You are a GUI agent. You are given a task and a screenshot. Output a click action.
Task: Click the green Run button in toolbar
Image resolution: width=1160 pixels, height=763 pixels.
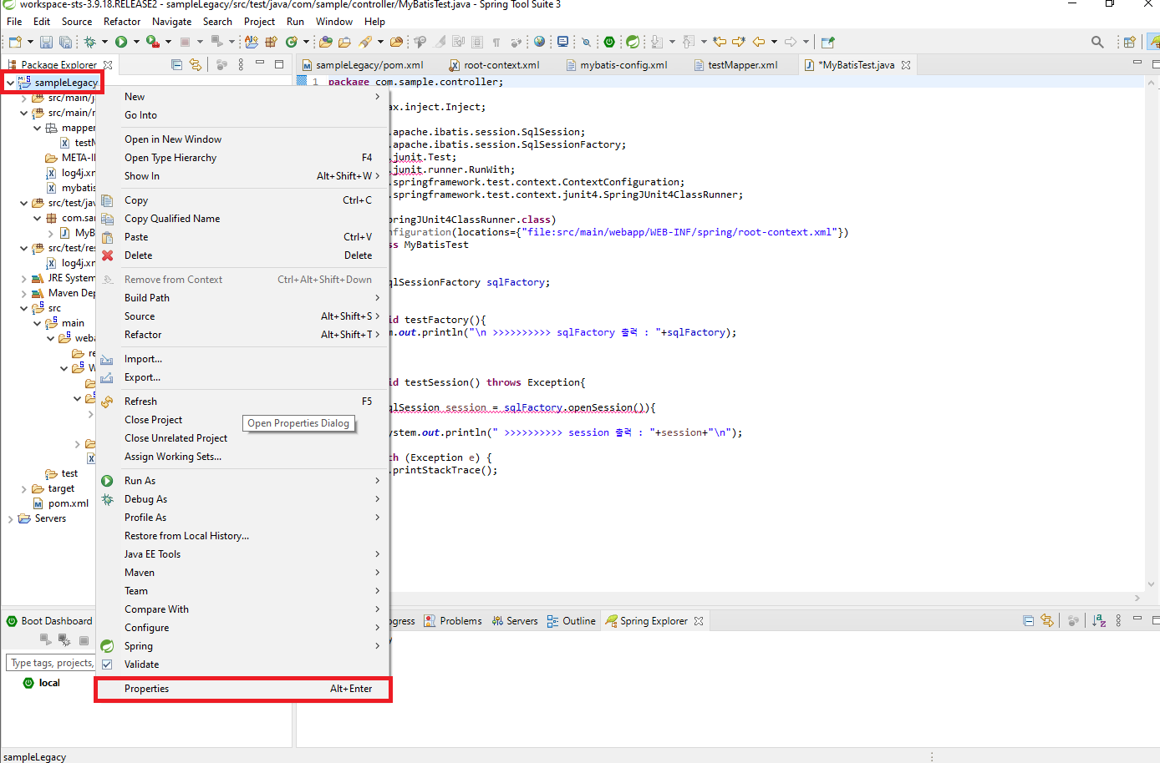click(x=121, y=42)
